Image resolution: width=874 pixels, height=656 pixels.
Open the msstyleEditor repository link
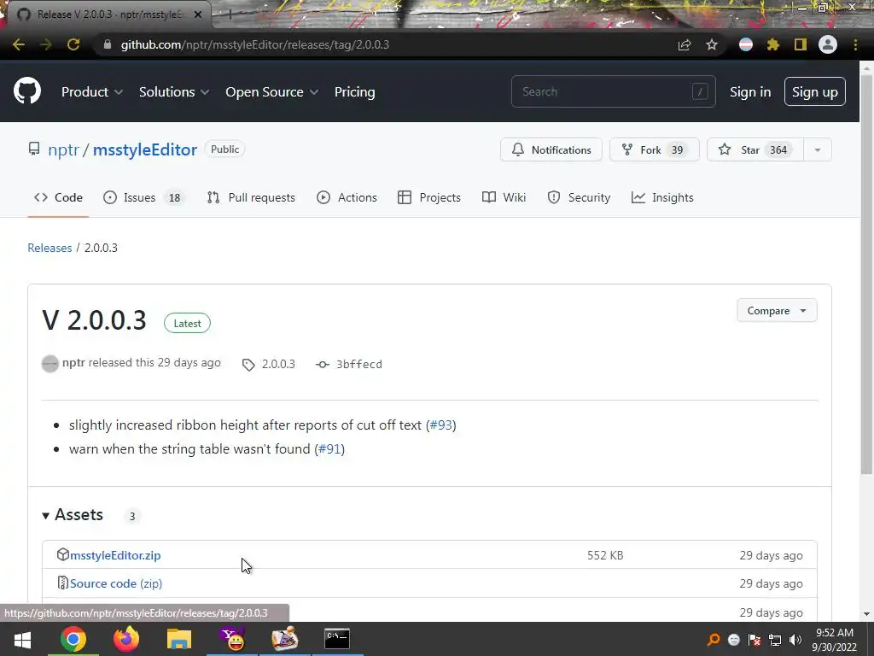click(145, 149)
